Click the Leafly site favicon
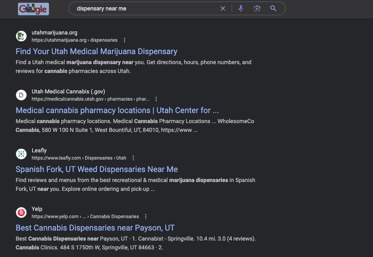The height and width of the screenshot is (257, 373). coord(21,154)
